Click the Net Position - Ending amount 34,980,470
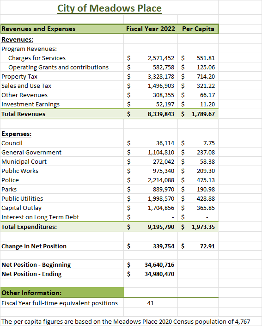Screen dimensions: 262x326 tap(159, 274)
